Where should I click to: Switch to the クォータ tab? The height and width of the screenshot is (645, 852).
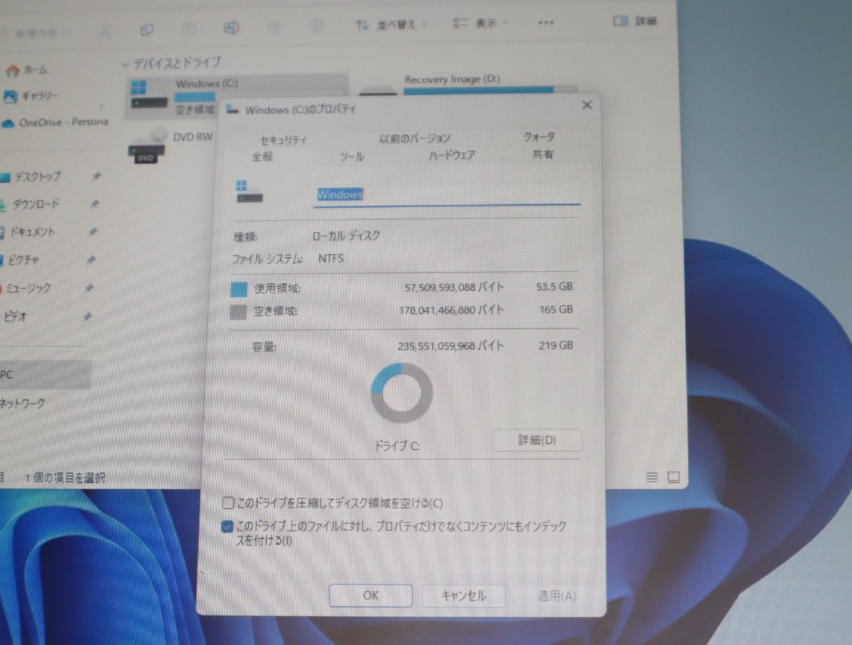pos(540,136)
